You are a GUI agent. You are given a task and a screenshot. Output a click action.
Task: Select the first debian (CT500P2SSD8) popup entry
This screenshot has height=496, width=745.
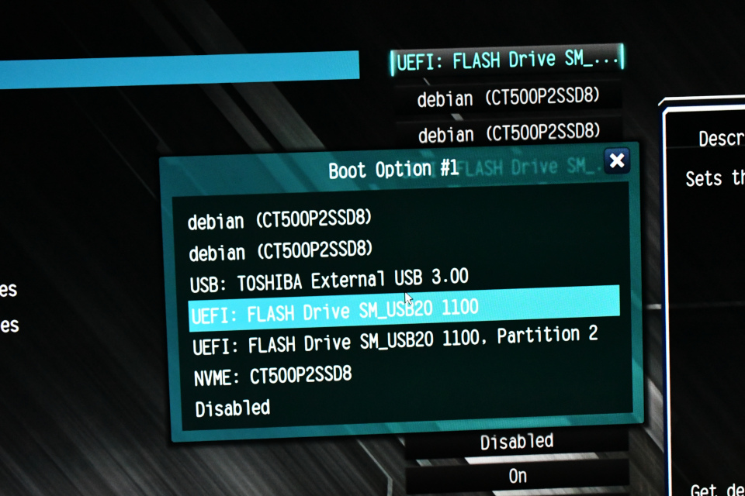click(x=280, y=220)
